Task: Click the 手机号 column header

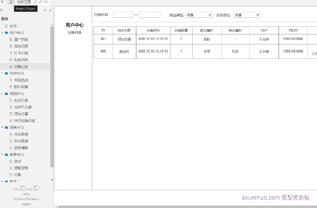Action: tap(293, 30)
